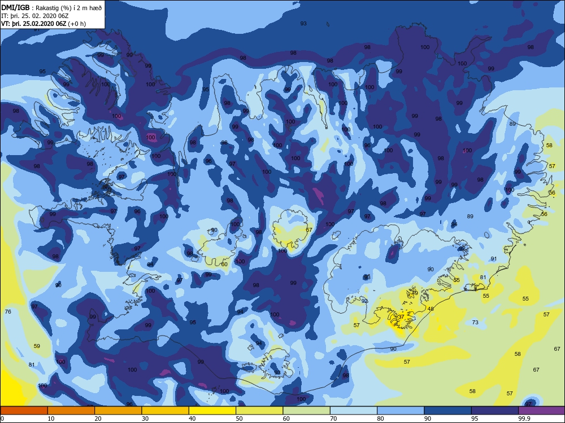565x423 pixels.
Task: Click the '48' humidity value on the map
Action: (x=431, y=309)
